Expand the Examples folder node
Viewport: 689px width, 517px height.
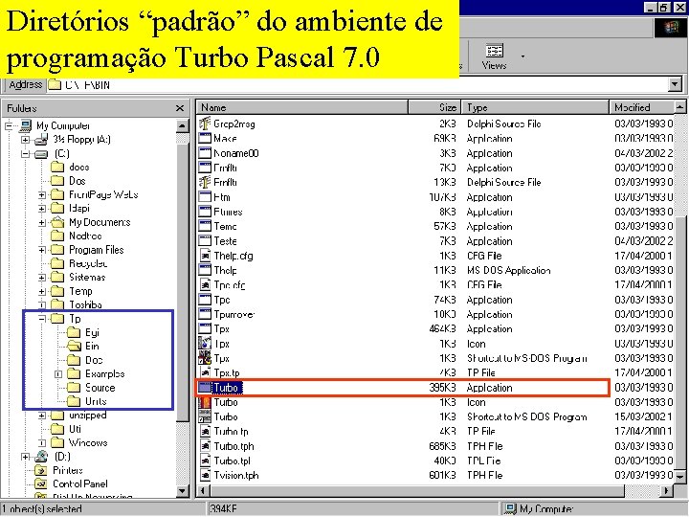pyautogui.click(x=58, y=374)
